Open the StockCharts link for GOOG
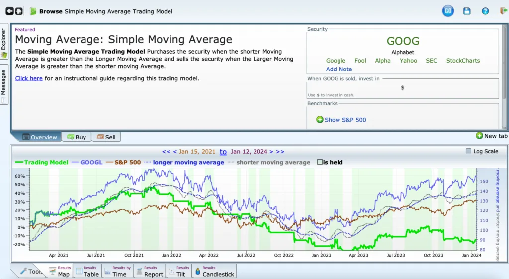 tap(463, 61)
